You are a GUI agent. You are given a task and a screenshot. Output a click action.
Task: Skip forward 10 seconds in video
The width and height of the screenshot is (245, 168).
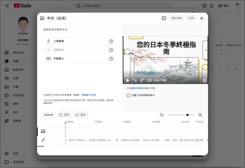pos(142,80)
